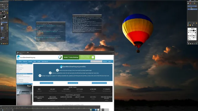The width and height of the screenshot is (198, 111).
Task: Click the Register link
Action: [105, 61]
